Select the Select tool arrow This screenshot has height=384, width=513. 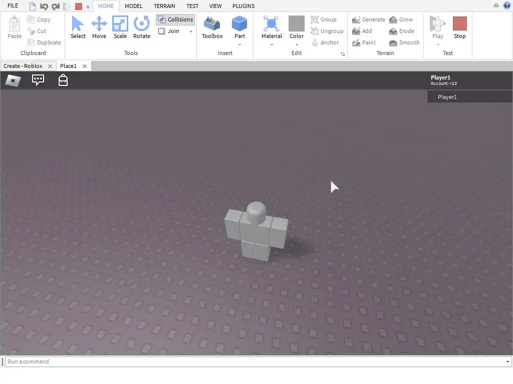tap(78, 27)
